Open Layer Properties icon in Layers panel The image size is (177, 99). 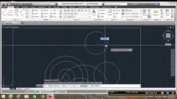pos(65,10)
